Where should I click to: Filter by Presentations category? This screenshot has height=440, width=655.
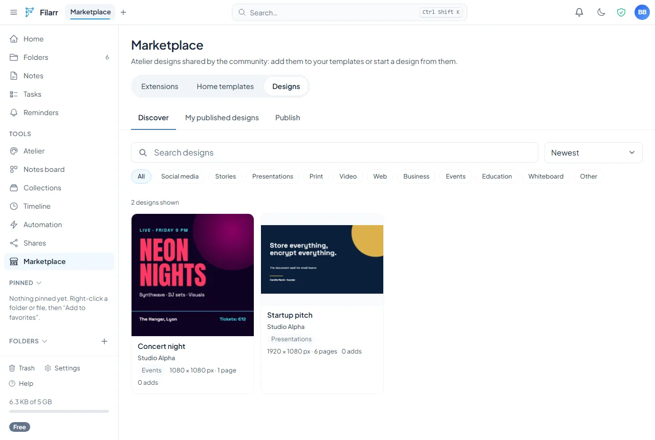click(x=273, y=177)
